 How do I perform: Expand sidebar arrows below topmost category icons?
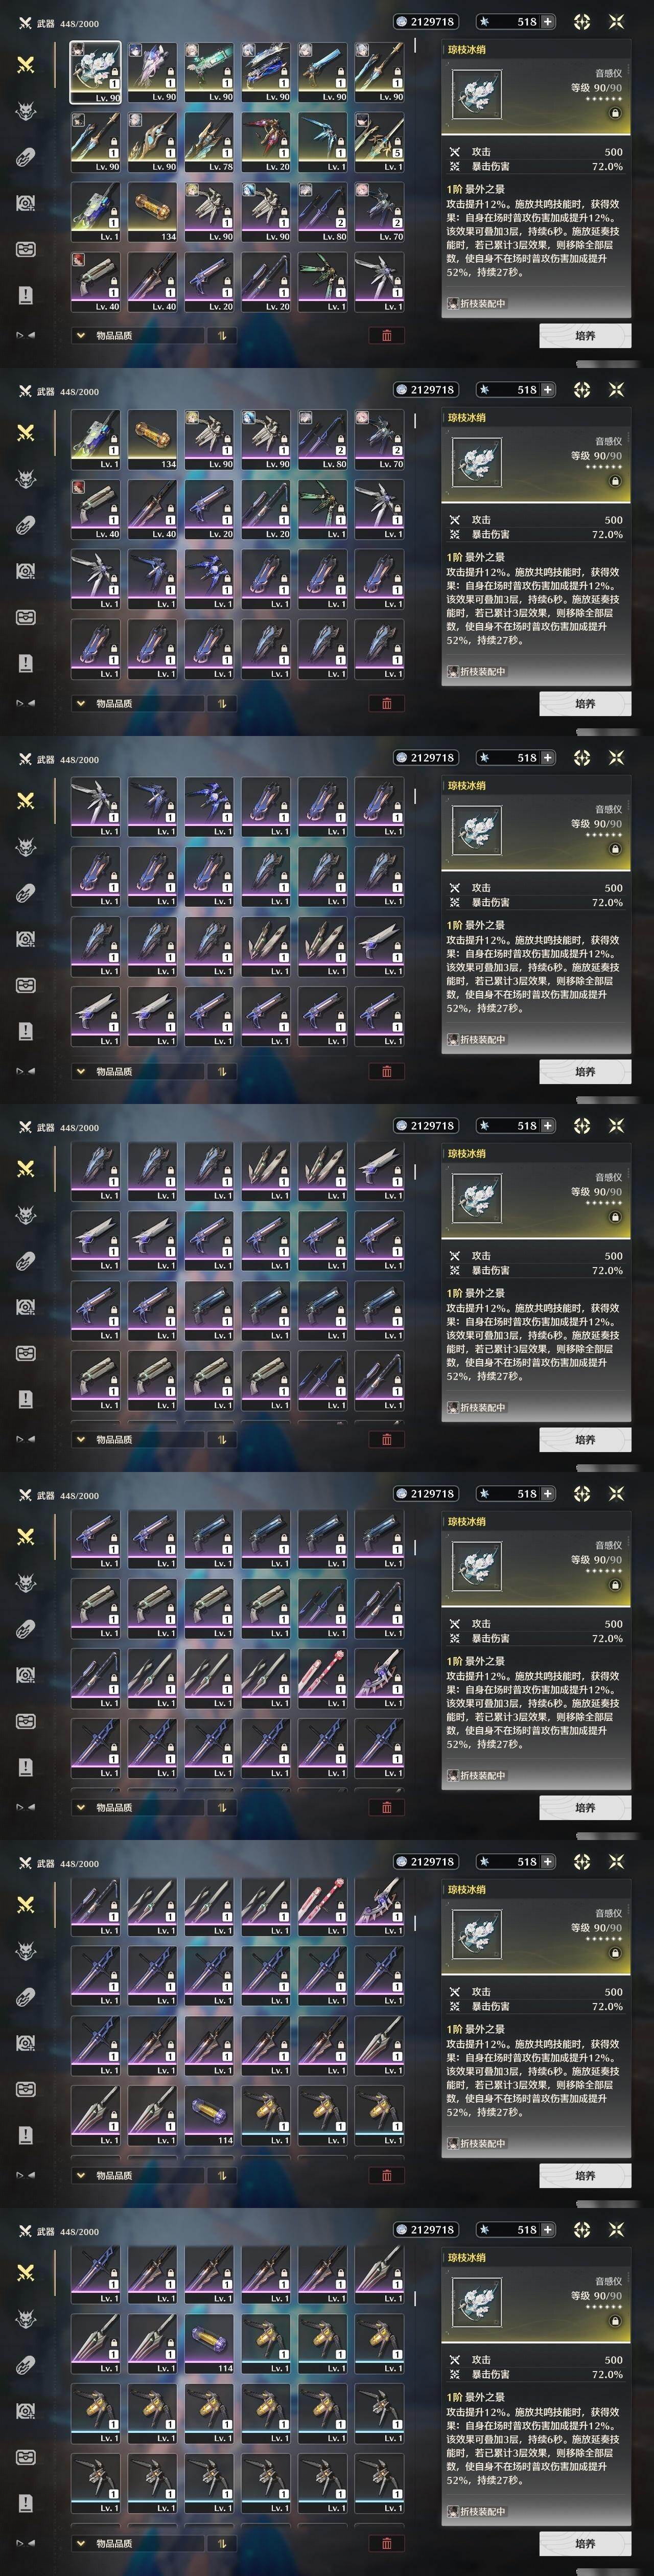[26, 335]
